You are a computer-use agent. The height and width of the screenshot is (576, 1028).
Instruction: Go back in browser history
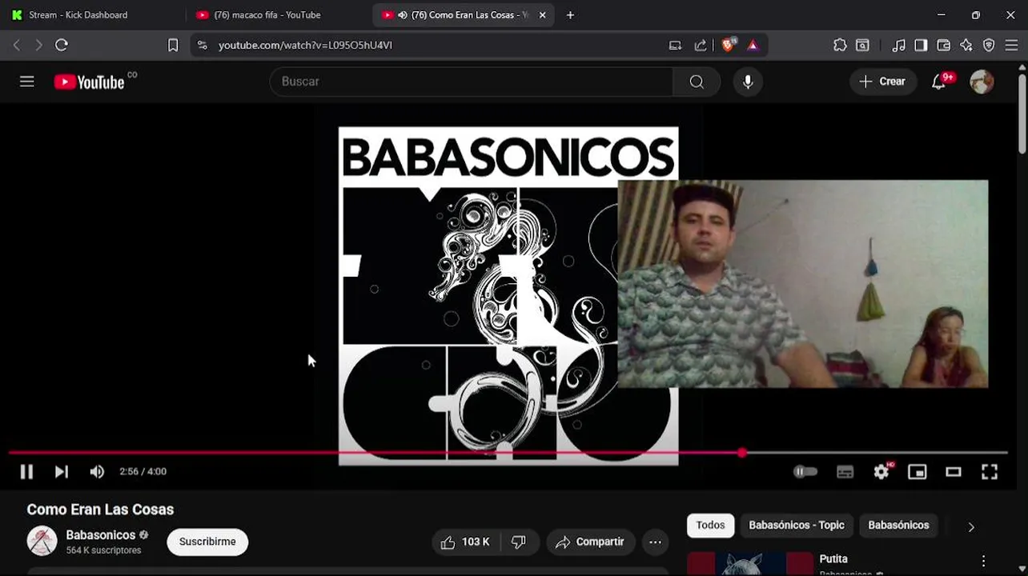point(16,45)
